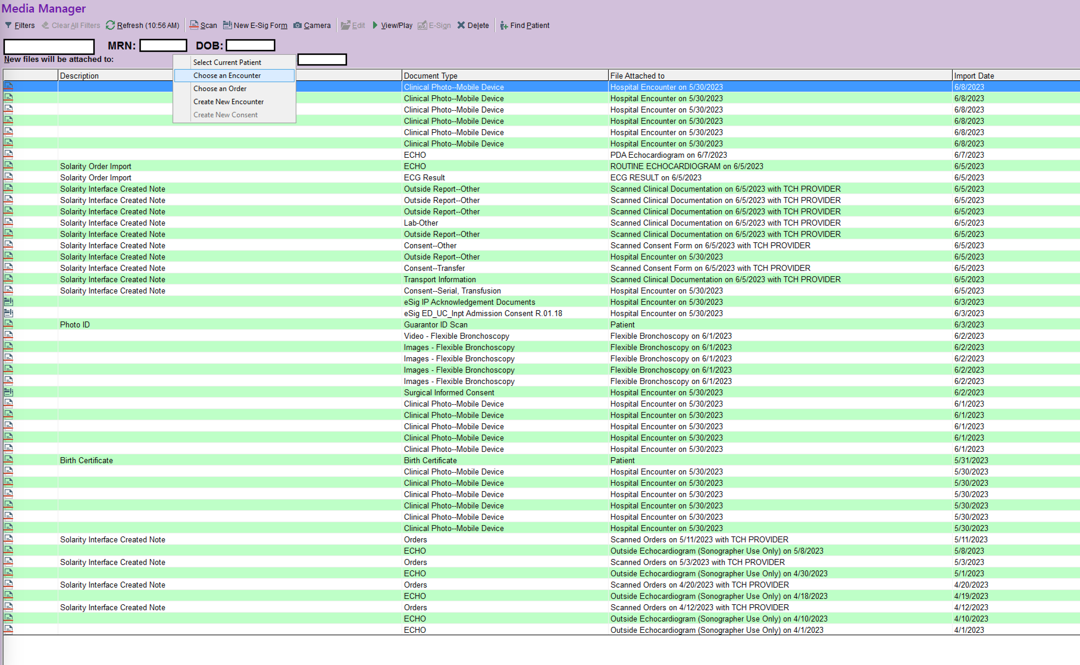Image resolution: width=1080 pixels, height=665 pixels.
Task: Start a Scan from the toolbar
Action: coord(203,25)
